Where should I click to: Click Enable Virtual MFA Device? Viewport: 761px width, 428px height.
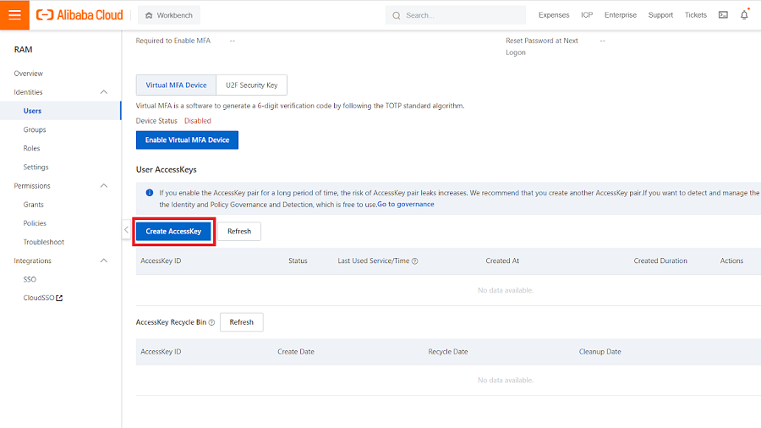(x=187, y=140)
